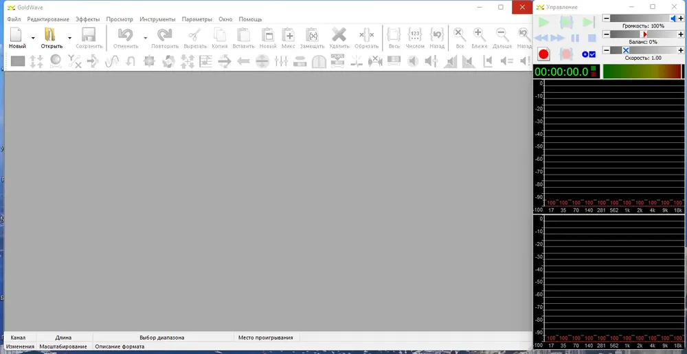Click the Сохранить floppy disk icon
687x354 pixels.
(x=89, y=35)
